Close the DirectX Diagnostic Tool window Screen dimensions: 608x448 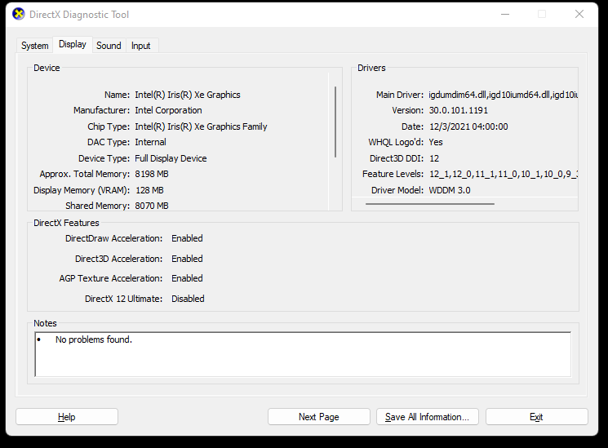click(579, 15)
